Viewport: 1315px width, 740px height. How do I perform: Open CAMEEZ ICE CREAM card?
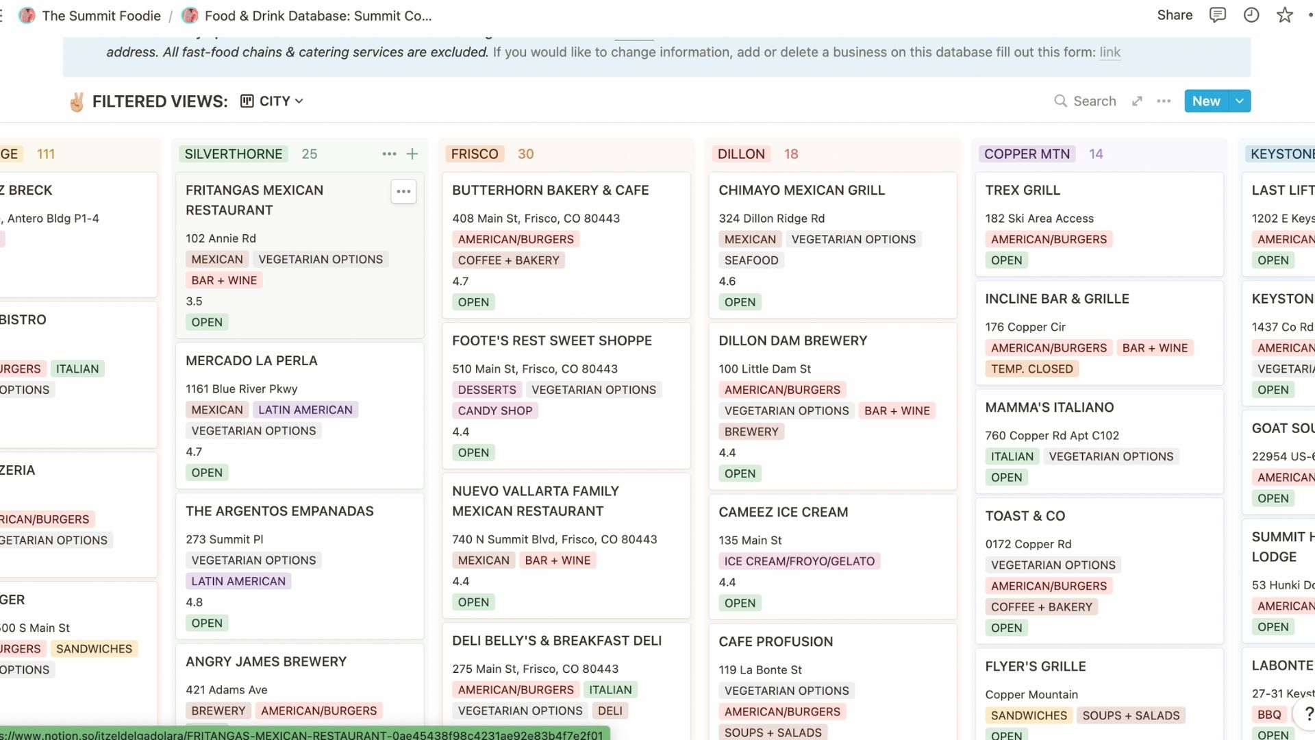click(833, 556)
